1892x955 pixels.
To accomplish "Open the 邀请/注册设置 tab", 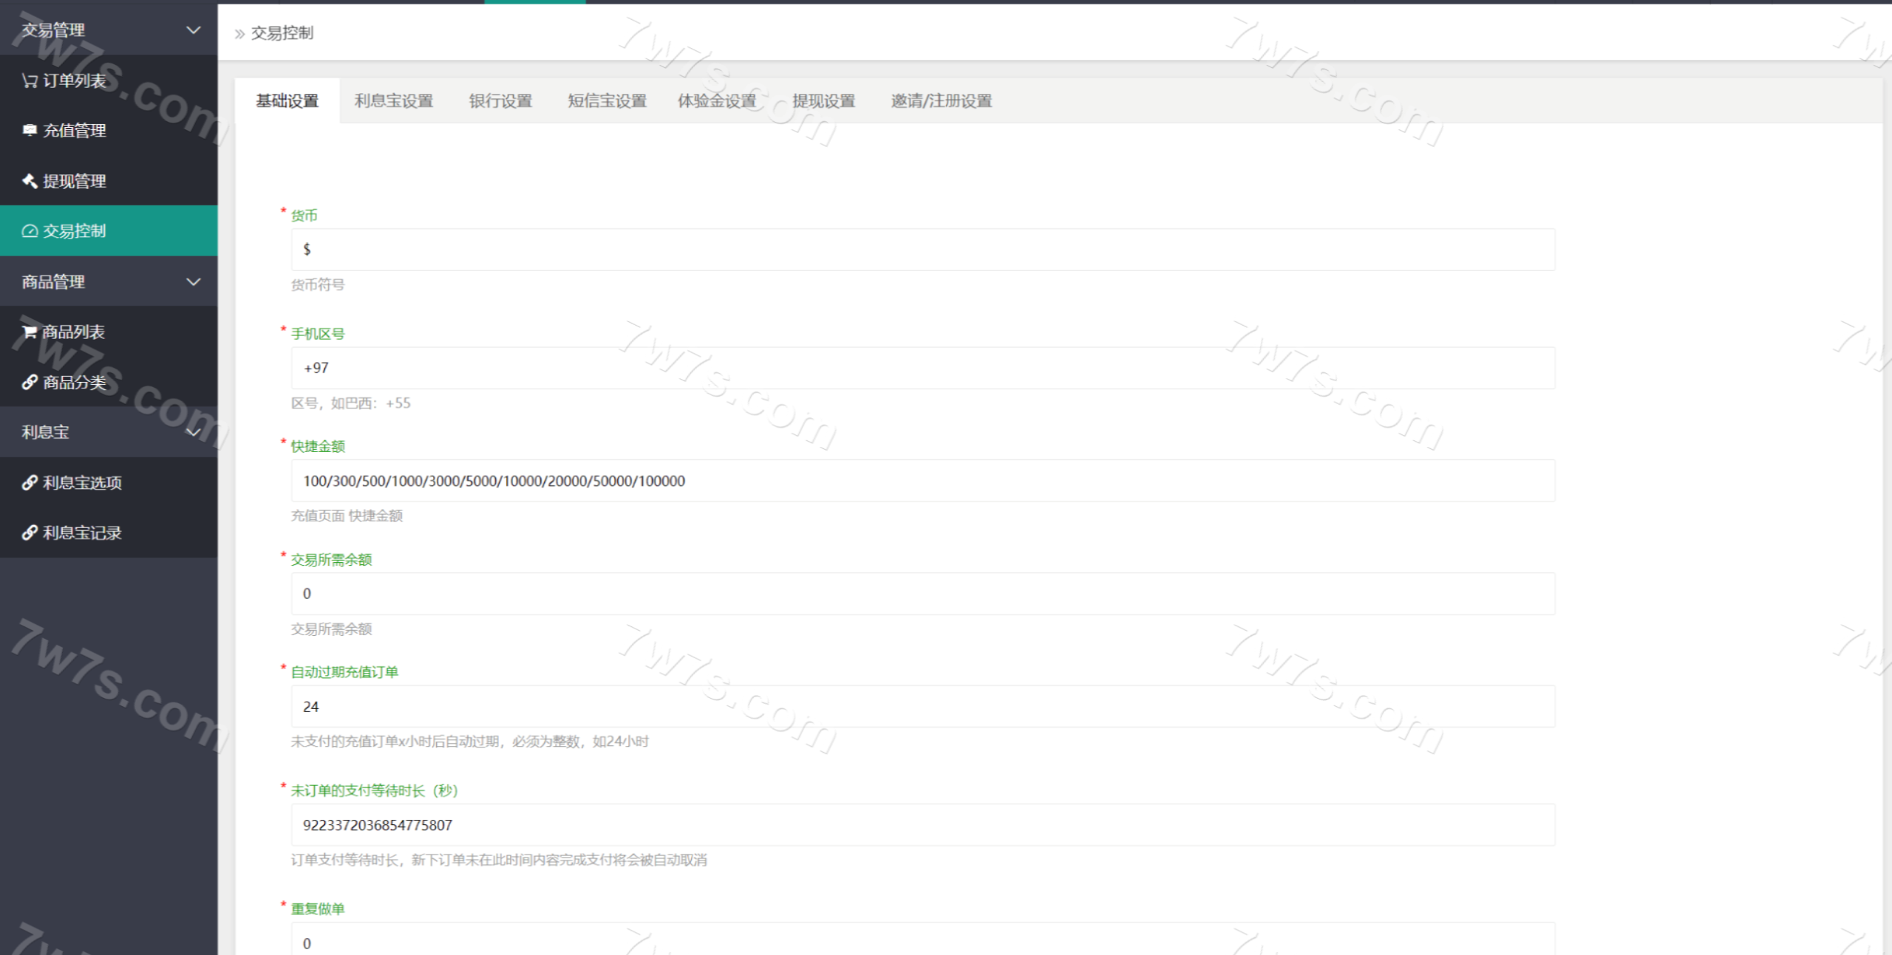I will click(941, 101).
